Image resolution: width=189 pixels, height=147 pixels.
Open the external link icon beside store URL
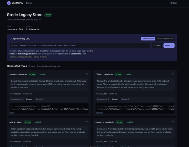click(40, 19)
